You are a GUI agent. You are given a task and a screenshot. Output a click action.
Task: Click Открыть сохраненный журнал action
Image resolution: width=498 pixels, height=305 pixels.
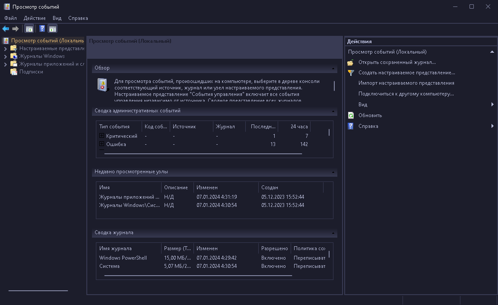coord(397,62)
